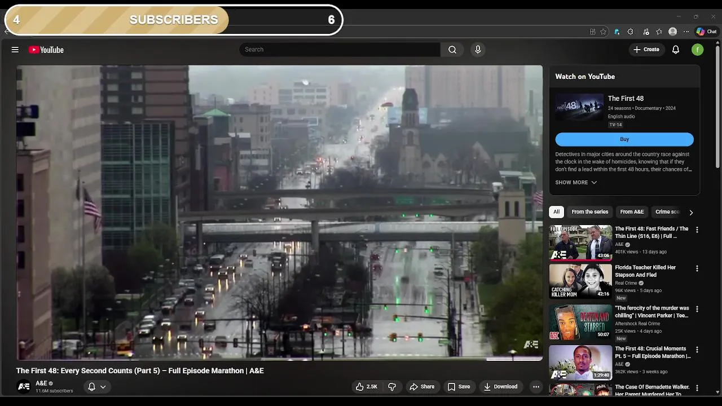
Task: Open options for Florida Teacher video
Action: pyautogui.click(x=697, y=269)
